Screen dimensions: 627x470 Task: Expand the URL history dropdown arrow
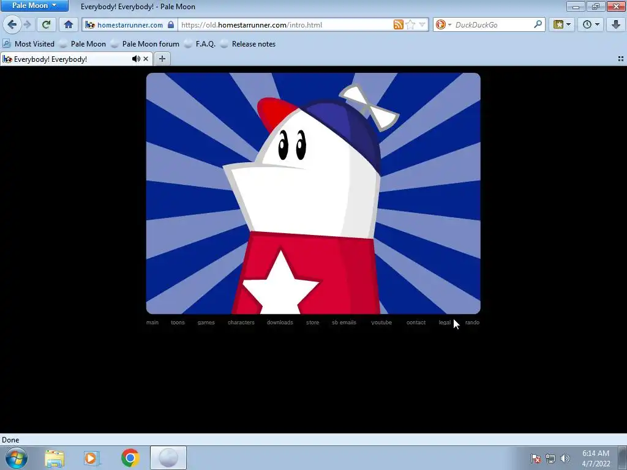coord(422,24)
